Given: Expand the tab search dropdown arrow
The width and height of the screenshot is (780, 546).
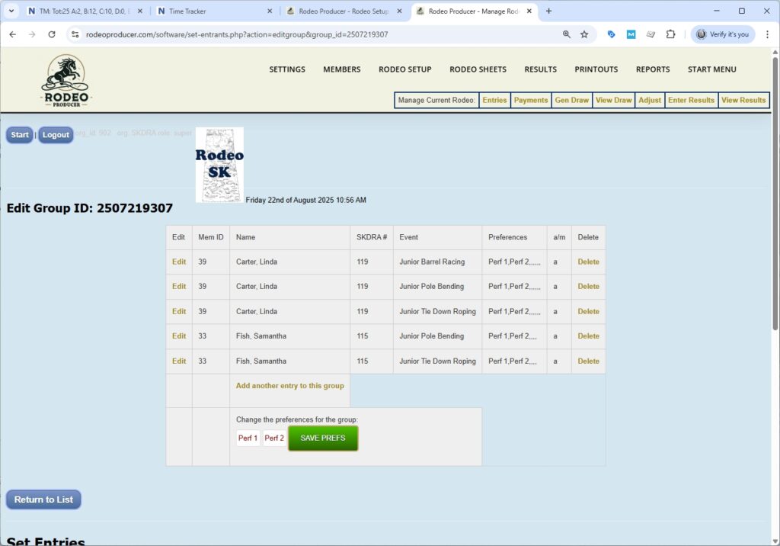Looking at the screenshot, I should coord(11,11).
